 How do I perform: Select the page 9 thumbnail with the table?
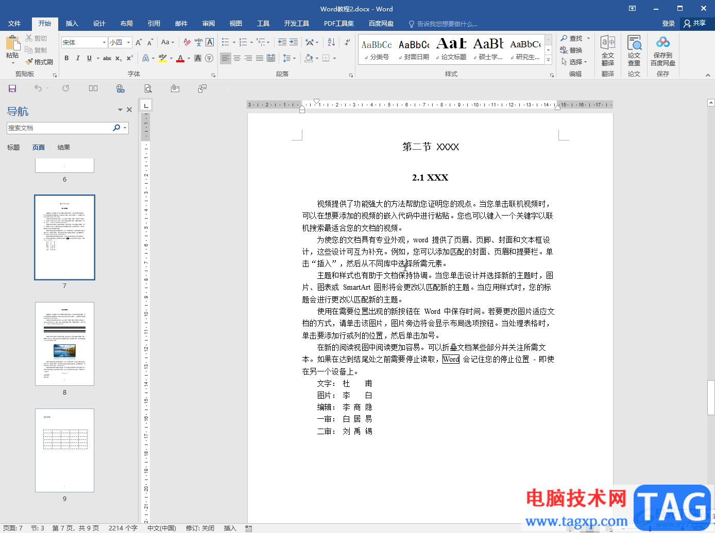(64, 450)
